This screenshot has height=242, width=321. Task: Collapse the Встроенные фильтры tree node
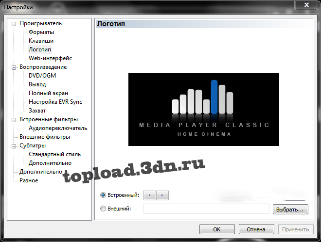point(14,119)
